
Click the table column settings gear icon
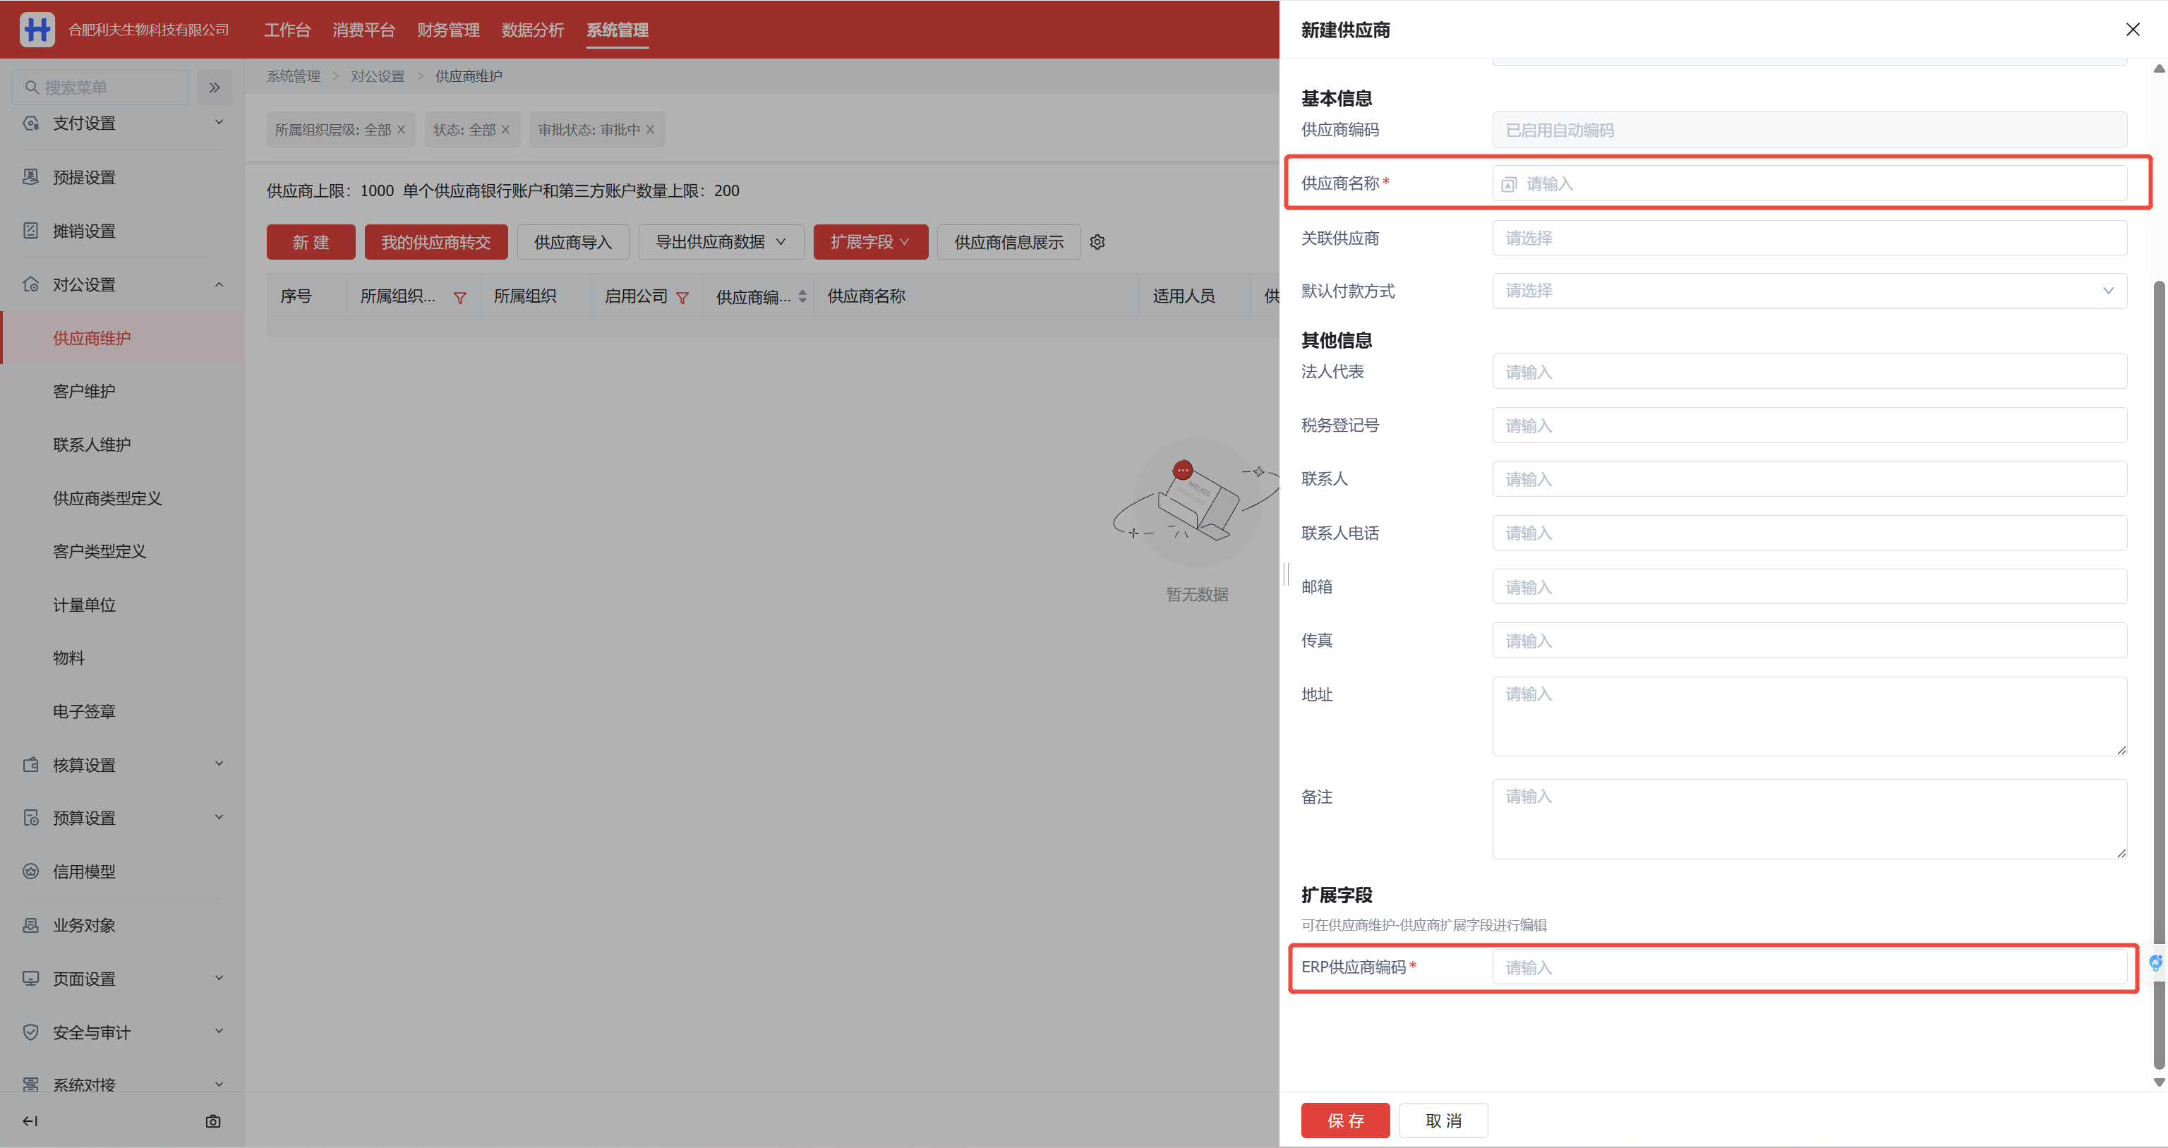[x=1097, y=243]
